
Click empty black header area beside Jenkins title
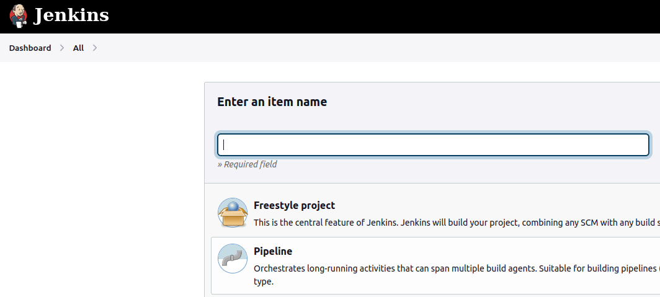(372, 16)
